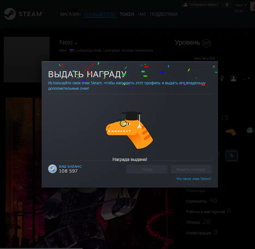Click the graduate dinosaur award image
This screenshot has height=249, width=255.
130,130
